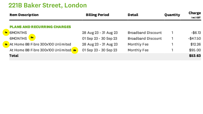
Task: Click the 28 Aug 23 - 31 Aug 23 discount period
Action: pyautogui.click(x=100, y=33)
